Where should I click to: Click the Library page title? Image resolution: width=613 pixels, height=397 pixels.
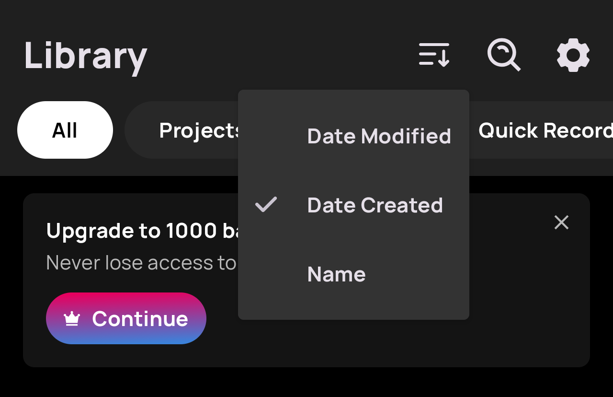click(x=85, y=56)
